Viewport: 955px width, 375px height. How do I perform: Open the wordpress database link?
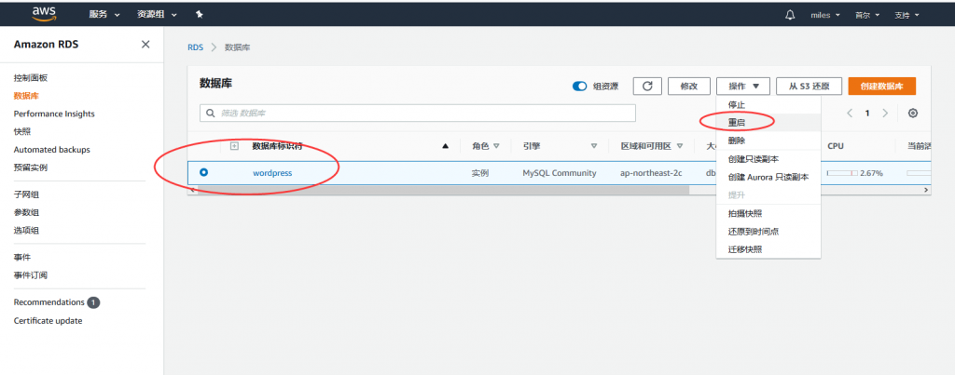(272, 173)
